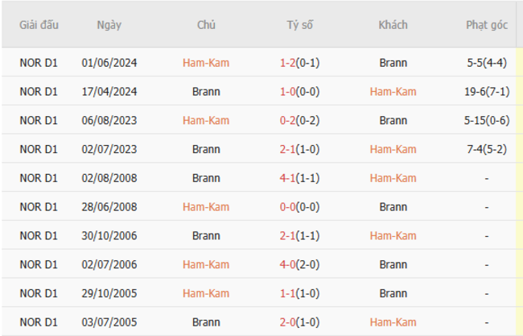The width and height of the screenshot is (523, 336).
Task: Open Ham-Kam link in the 01/06/2024 row
Action: click(x=206, y=63)
